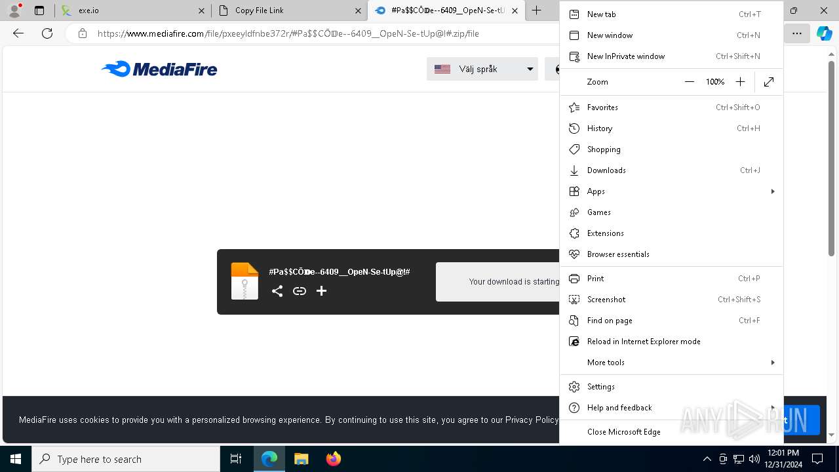Switch to the exe.io tab
This screenshot has width=839, height=472.
point(133,10)
